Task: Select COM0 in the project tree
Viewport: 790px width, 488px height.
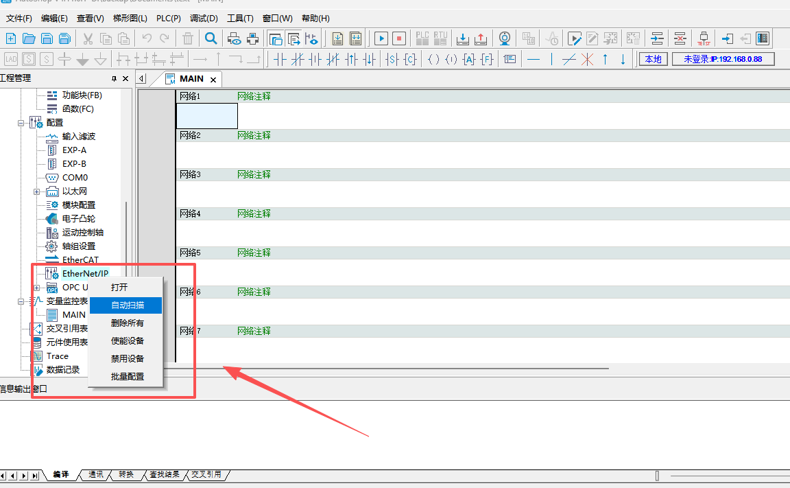Action: click(75, 178)
